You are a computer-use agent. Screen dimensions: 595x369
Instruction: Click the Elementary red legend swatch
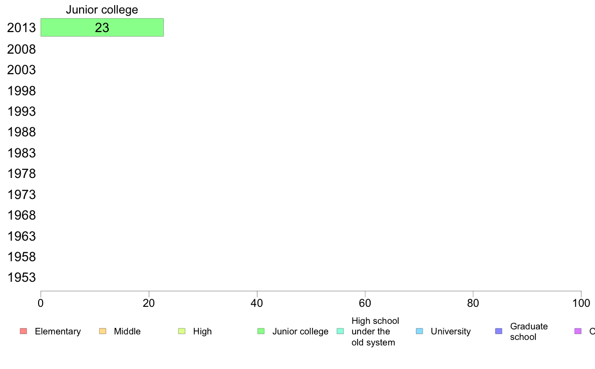coord(24,331)
